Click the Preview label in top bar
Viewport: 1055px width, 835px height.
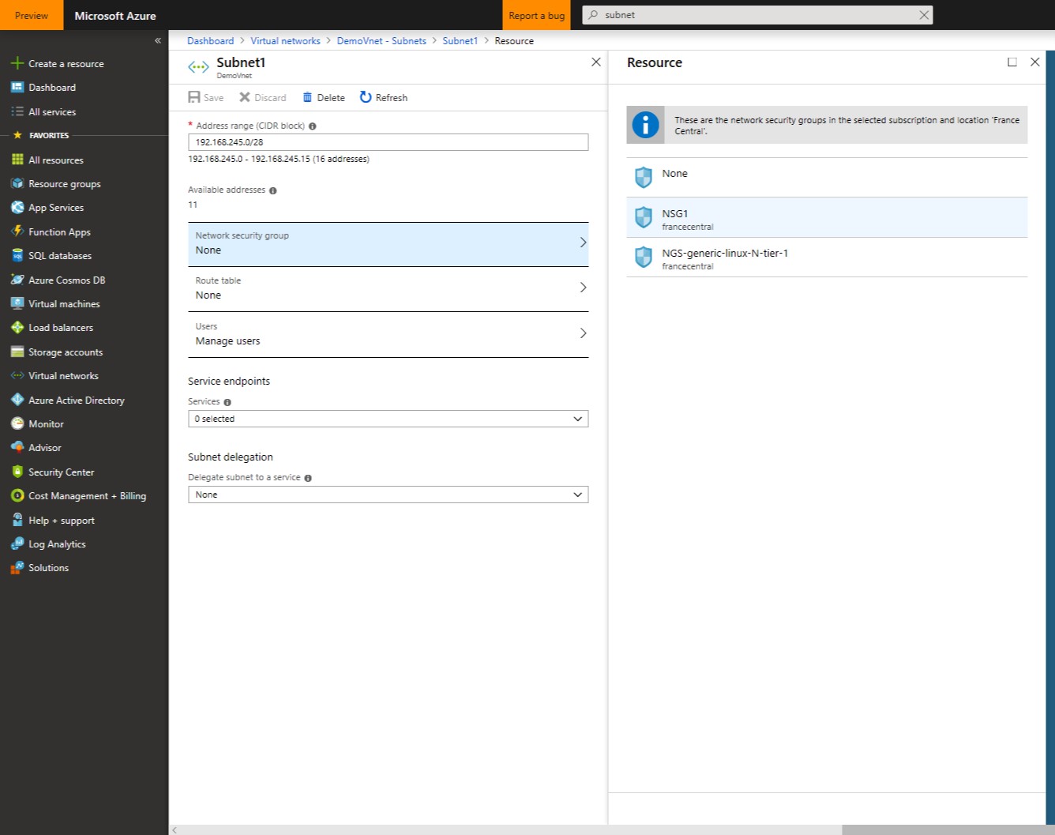tap(32, 15)
